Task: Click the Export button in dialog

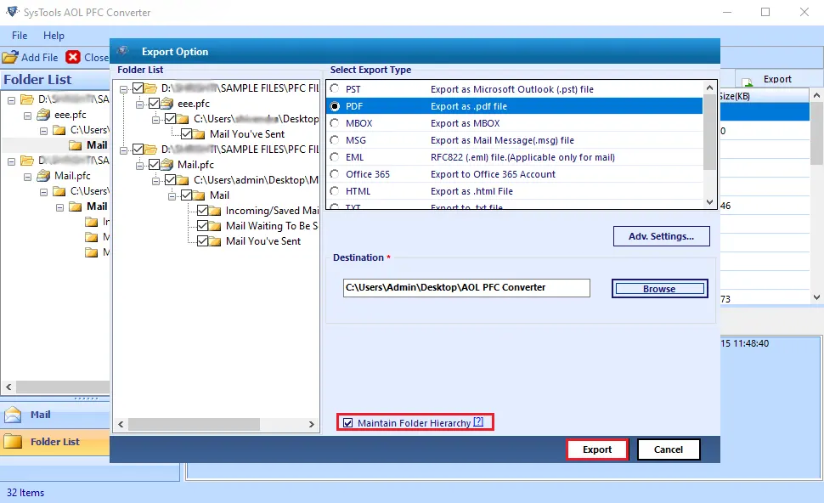Action: click(597, 449)
